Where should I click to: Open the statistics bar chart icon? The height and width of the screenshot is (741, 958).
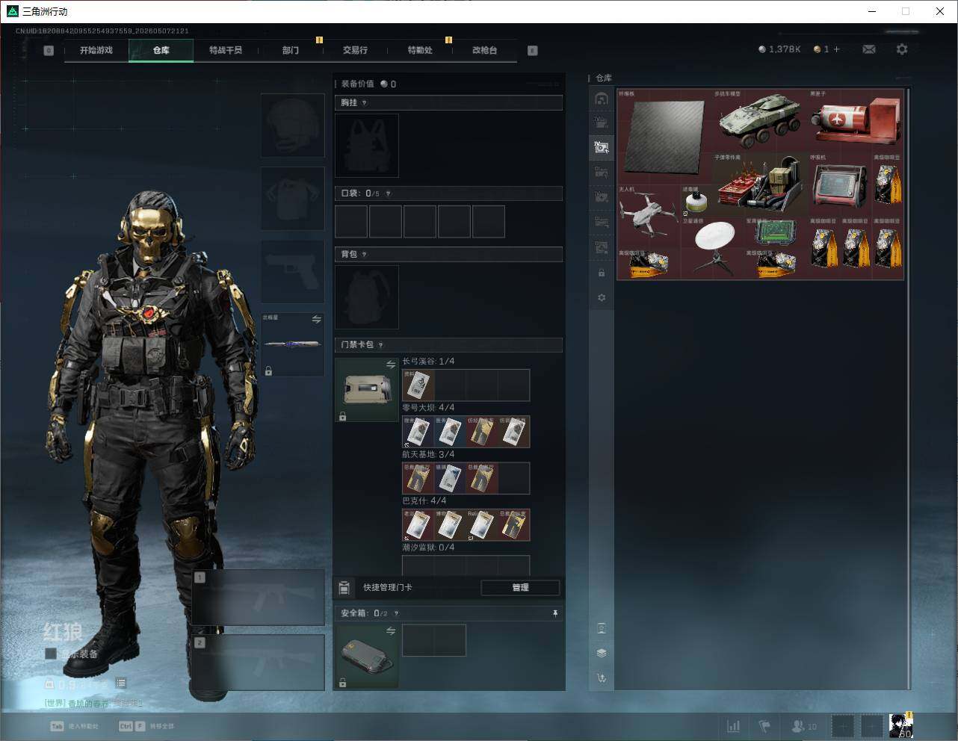click(x=734, y=725)
